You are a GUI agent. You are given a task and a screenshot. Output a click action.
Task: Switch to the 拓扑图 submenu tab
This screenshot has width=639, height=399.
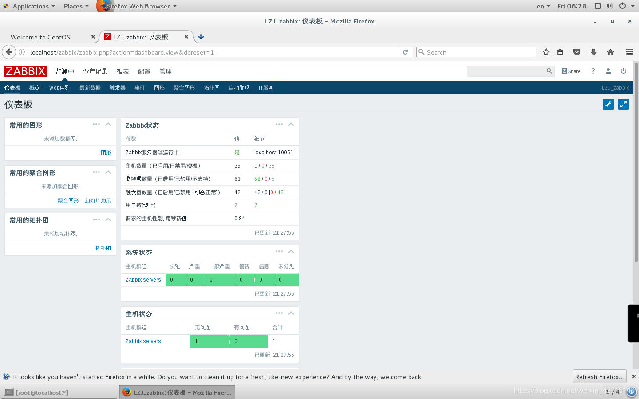pyautogui.click(x=212, y=88)
